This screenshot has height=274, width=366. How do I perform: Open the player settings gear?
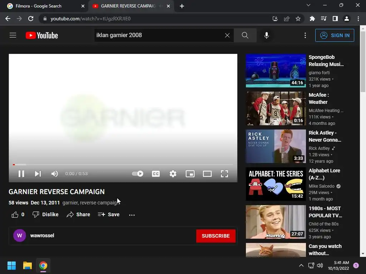pos(173,174)
